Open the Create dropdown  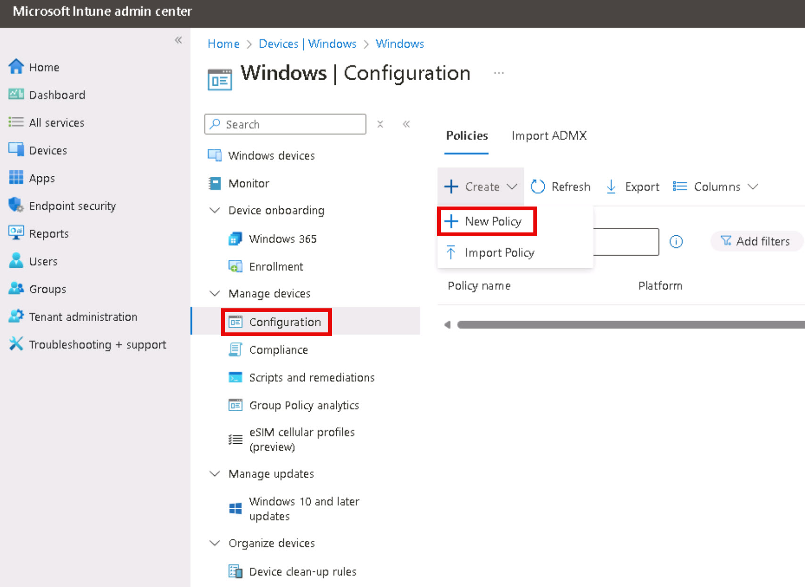coord(481,187)
